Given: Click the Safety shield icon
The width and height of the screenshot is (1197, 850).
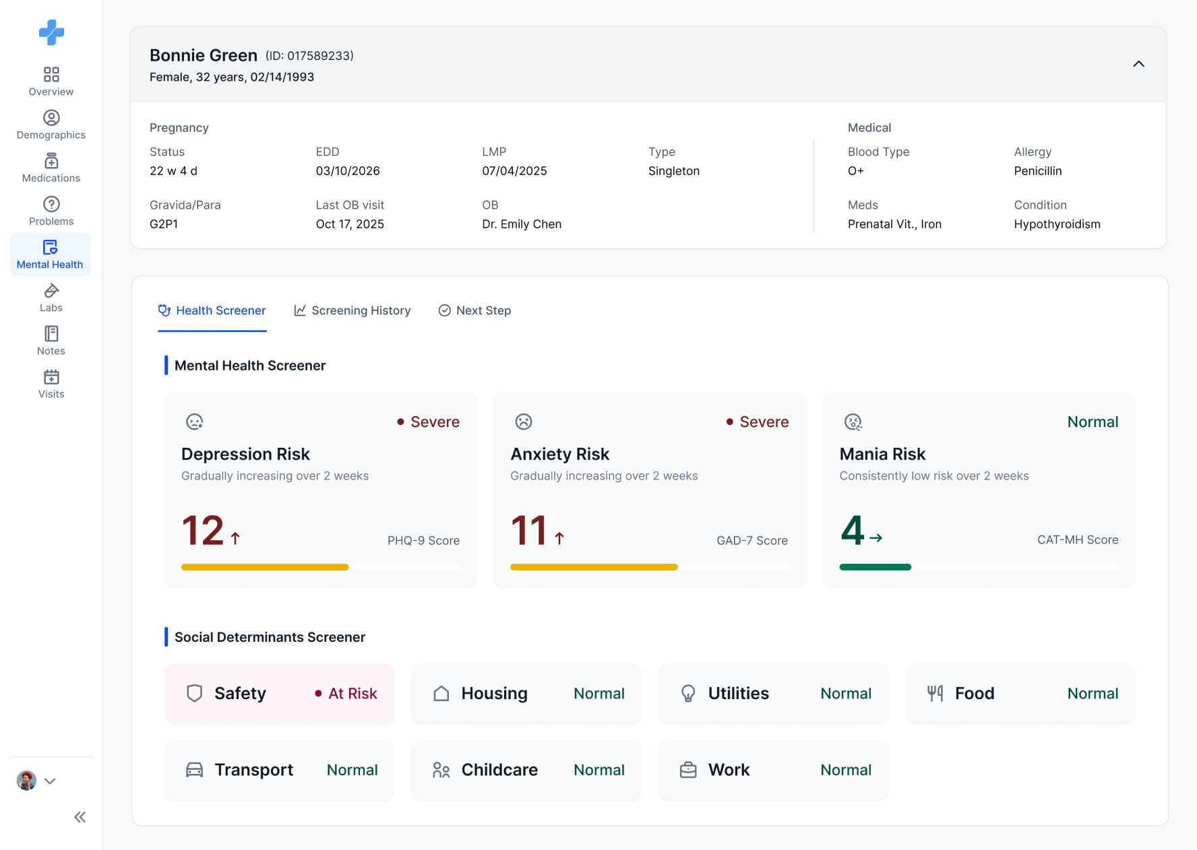Looking at the screenshot, I should click(x=195, y=693).
